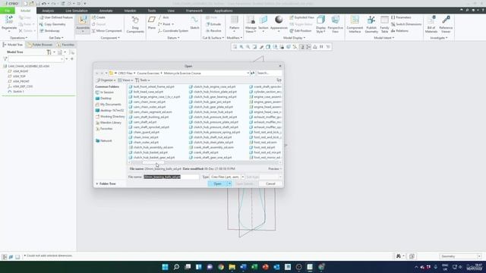Click the Relations tool
The image size is (486, 273).
[x=400, y=31]
